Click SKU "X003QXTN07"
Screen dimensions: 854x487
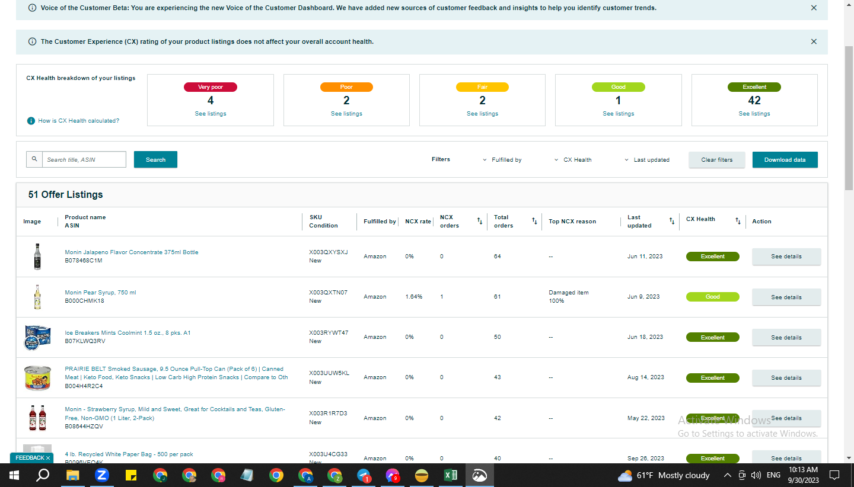[328, 293]
